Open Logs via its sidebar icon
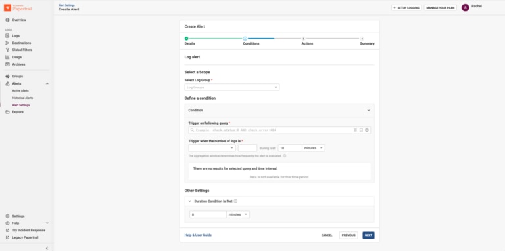This screenshot has width=505, height=251. point(7,36)
